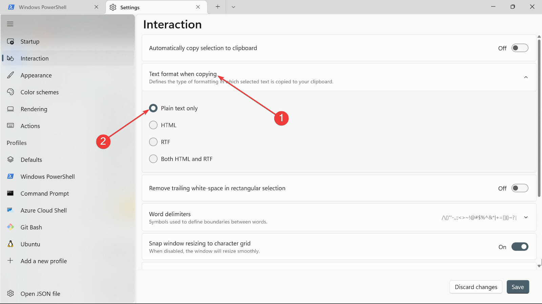The height and width of the screenshot is (304, 542).
Task: Maximize or restore the Terminal window
Action: click(x=513, y=7)
